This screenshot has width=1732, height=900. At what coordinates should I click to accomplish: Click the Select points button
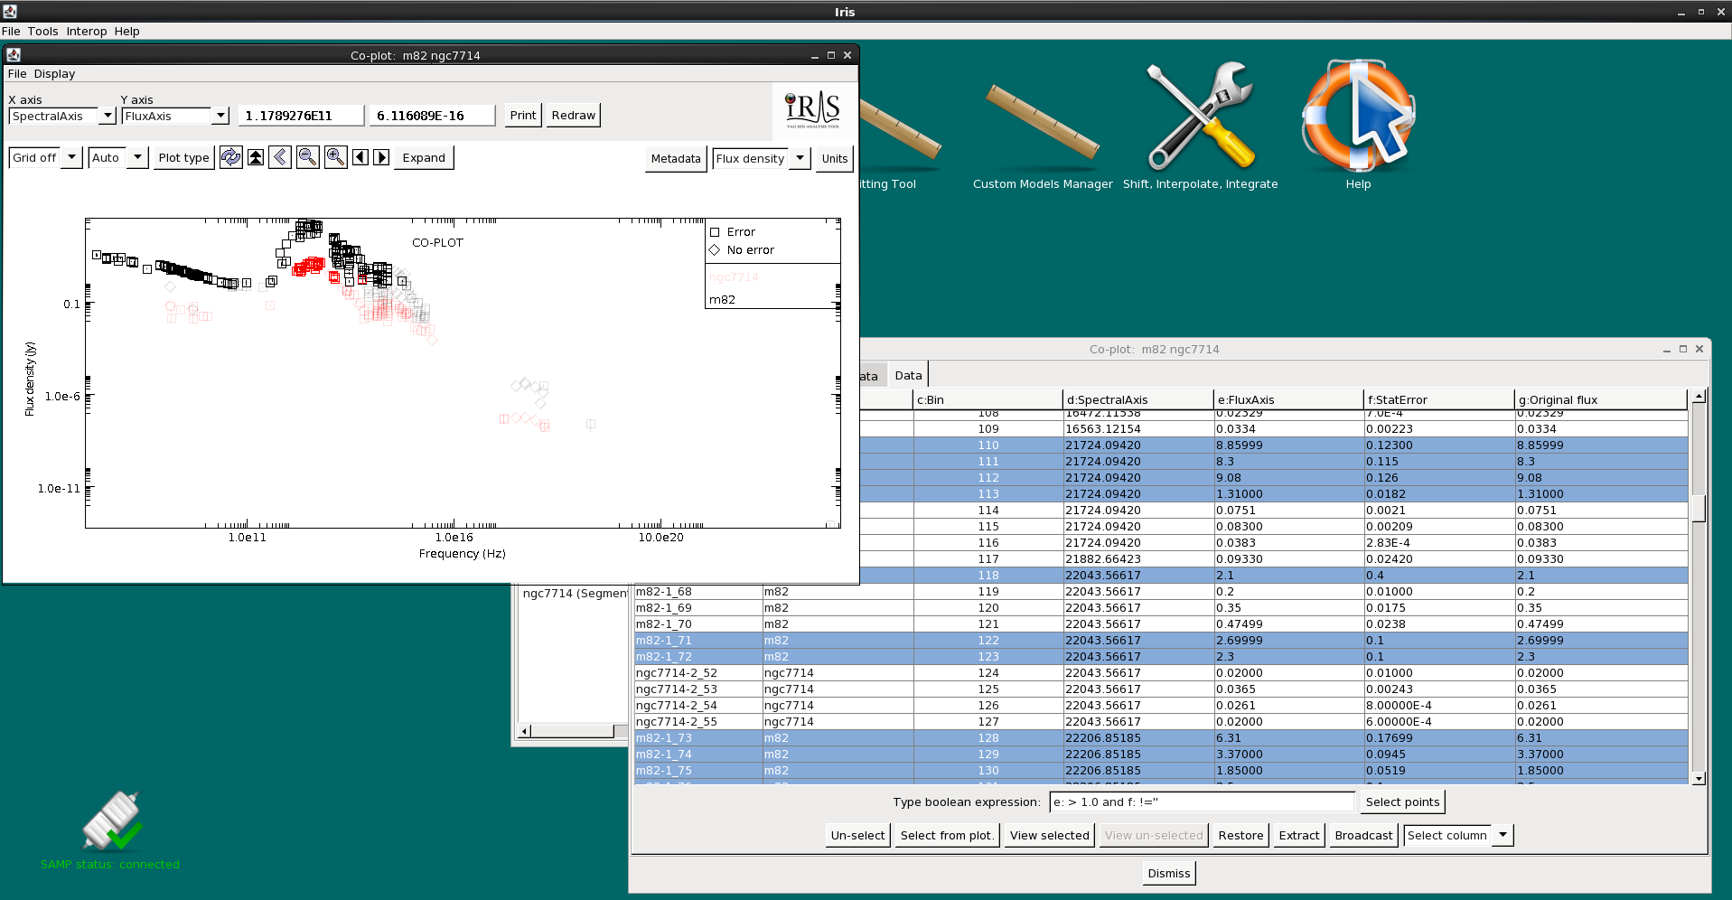[1402, 802]
